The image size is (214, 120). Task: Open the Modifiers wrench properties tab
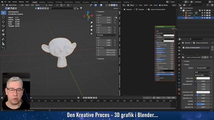tap(179, 73)
